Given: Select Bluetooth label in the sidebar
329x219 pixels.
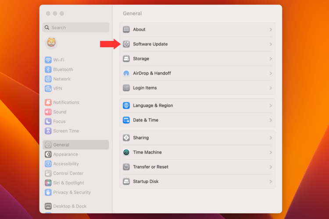Looking at the screenshot, I should (63, 69).
